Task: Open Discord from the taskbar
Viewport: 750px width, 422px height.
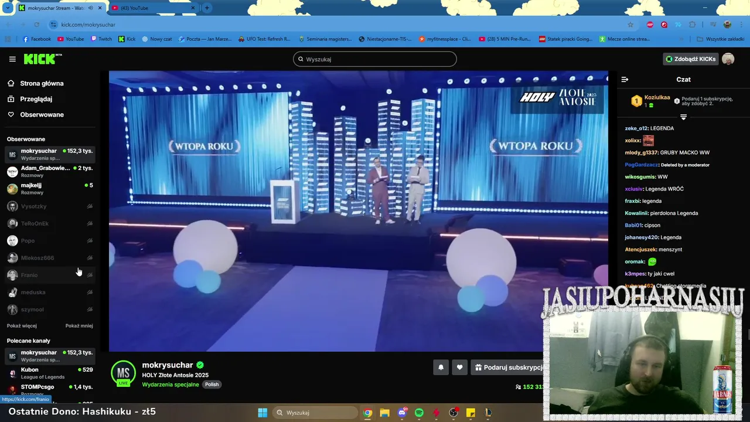Action: point(402,413)
